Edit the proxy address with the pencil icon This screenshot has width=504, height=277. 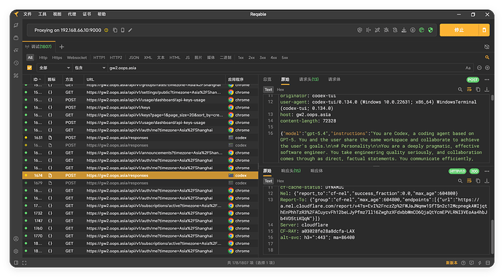click(x=130, y=30)
